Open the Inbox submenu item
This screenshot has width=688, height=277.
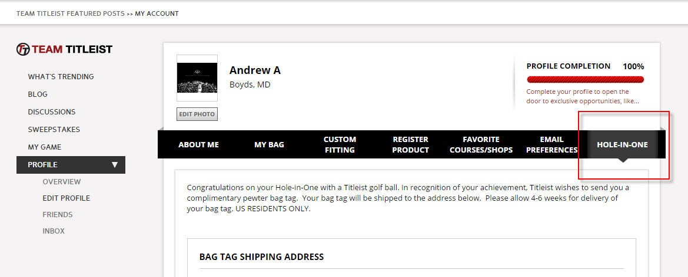(54, 231)
